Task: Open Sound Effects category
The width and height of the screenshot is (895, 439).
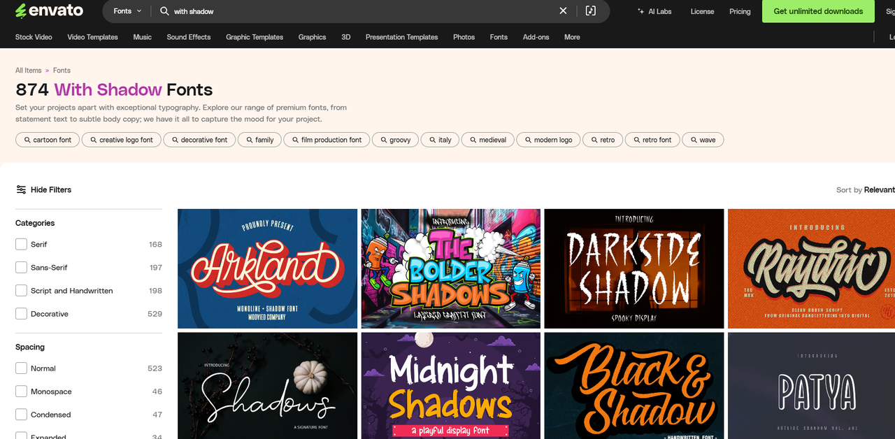Action: pyautogui.click(x=189, y=37)
